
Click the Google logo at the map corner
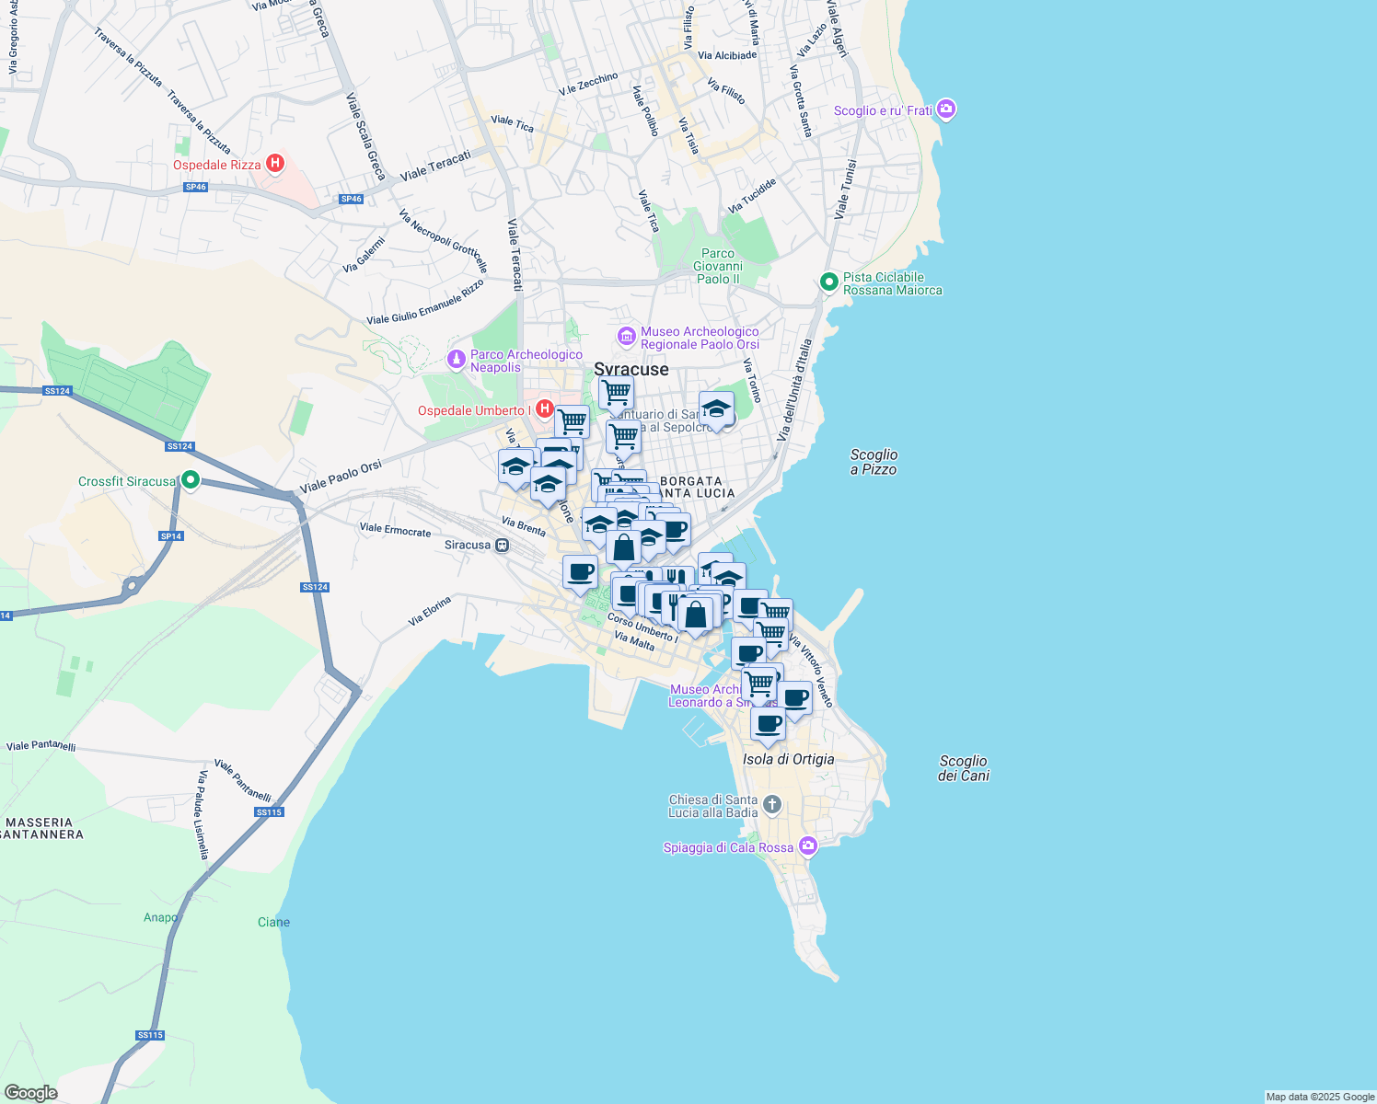click(30, 1093)
